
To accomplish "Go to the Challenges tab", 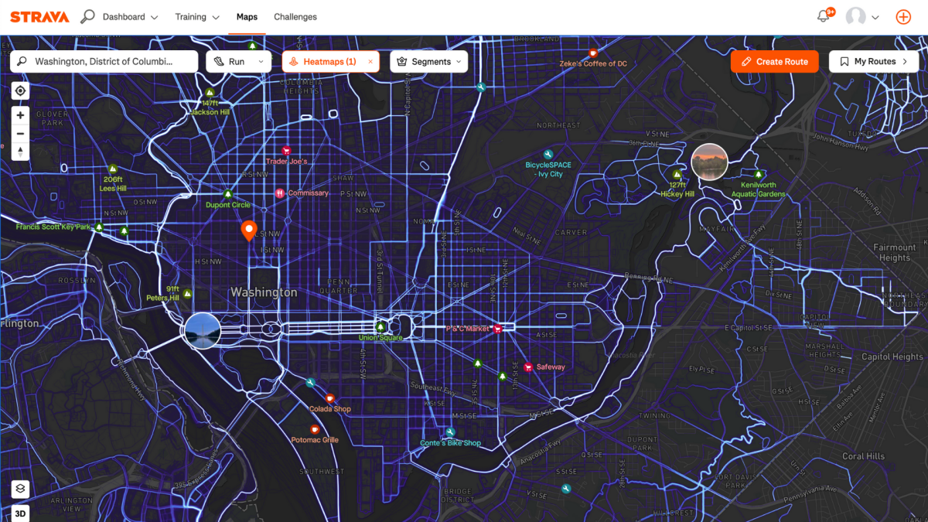I will [295, 17].
